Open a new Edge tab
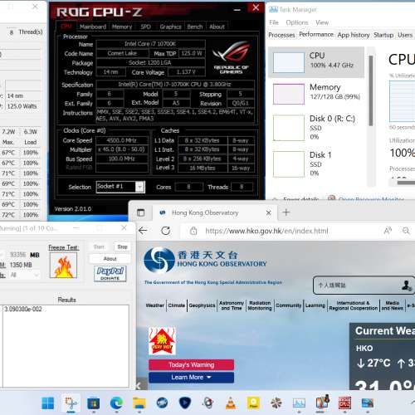This screenshot has width=415, height=415. [286, 212]
